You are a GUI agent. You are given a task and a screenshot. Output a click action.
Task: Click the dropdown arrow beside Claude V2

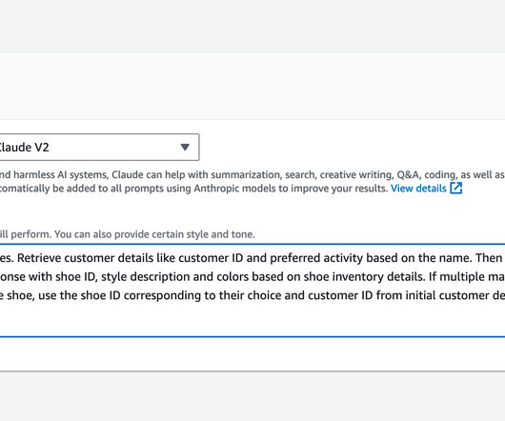[x=185, y=147]
